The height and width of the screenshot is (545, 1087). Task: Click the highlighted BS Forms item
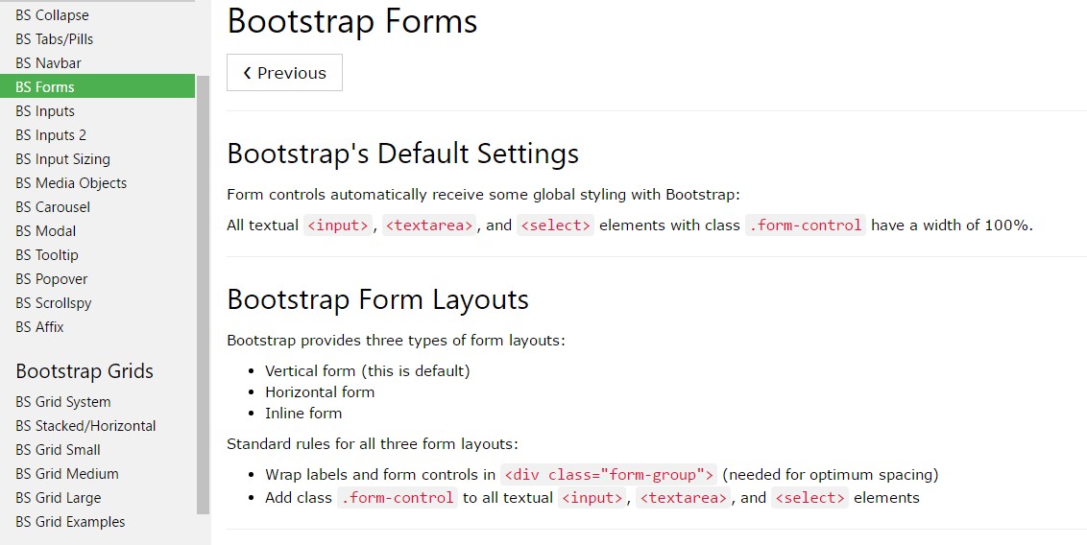[97, 86]
